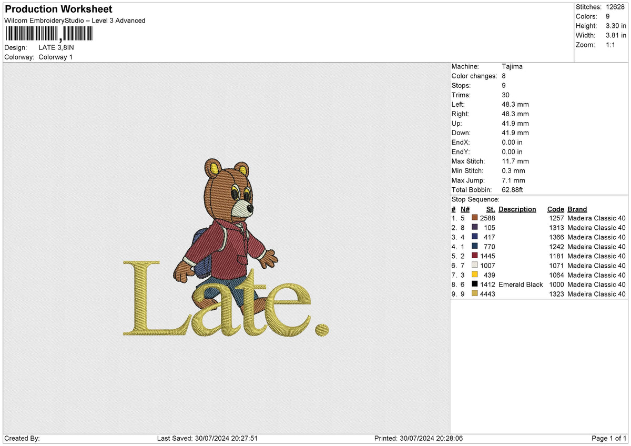Viewport: 631px width, 446px height.
Task: Click the off-white swatch for thread 1007
Action: [475, 266]
